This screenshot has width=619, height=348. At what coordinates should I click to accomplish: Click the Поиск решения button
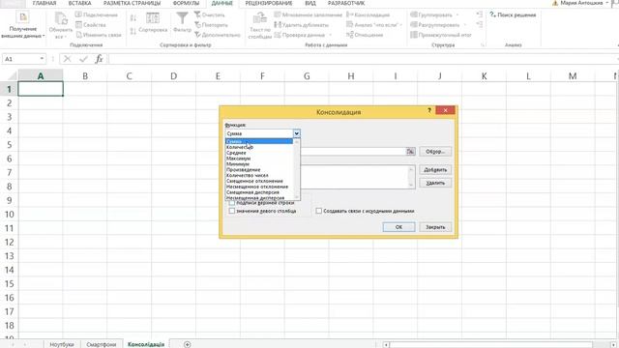(513, 14)
